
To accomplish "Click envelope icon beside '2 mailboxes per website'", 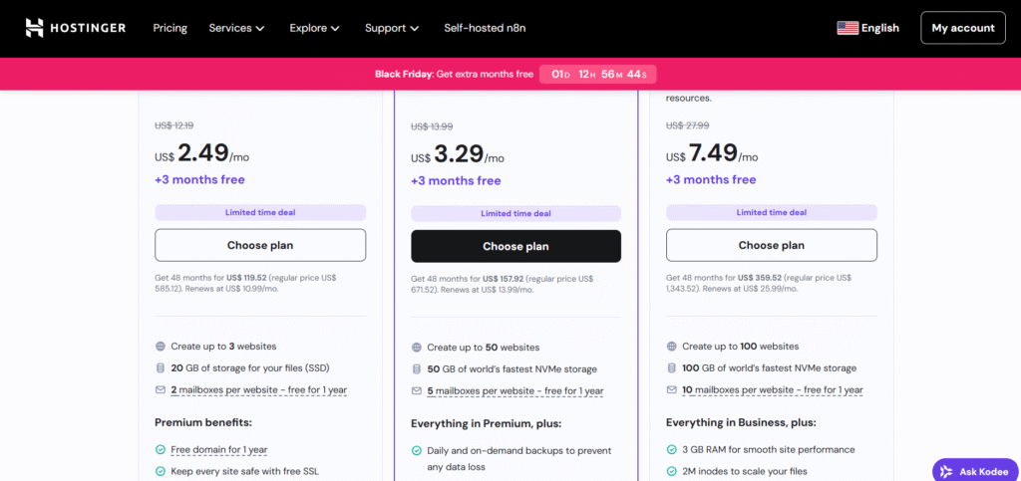I will pyautogui.click(x=161, y=389).
